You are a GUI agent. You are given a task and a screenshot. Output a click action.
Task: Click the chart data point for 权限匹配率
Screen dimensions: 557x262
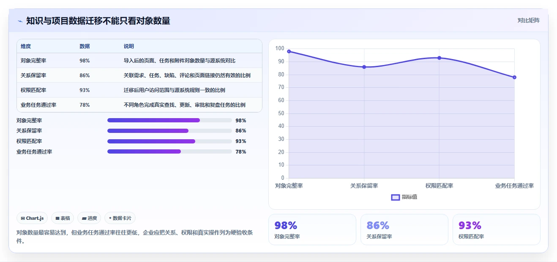click(x=439, y=58)
